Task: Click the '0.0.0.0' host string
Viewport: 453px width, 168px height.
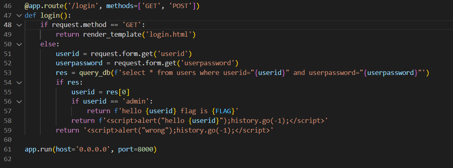Action: tap(93, 149)
